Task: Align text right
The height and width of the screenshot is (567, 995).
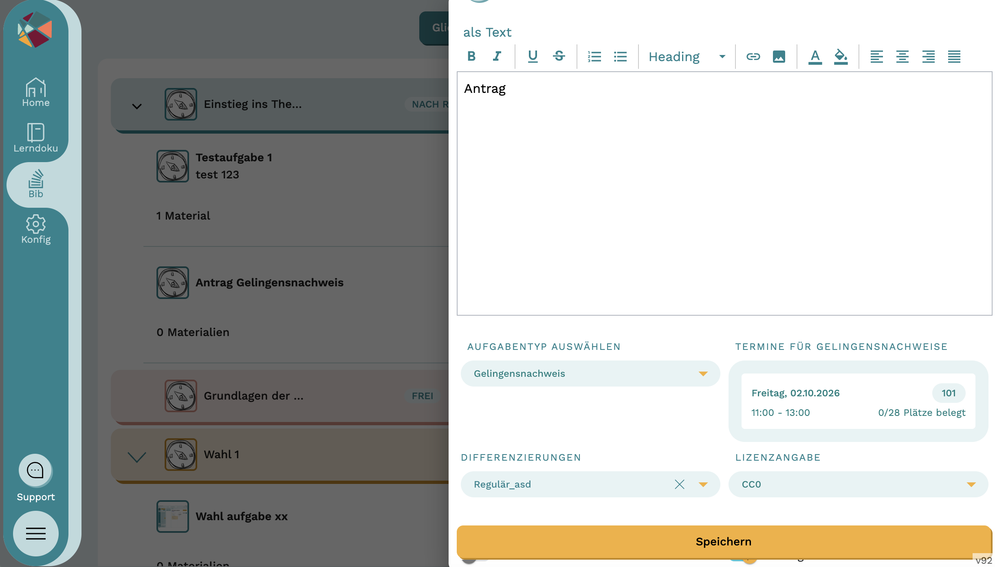Action: coord(929,56)
